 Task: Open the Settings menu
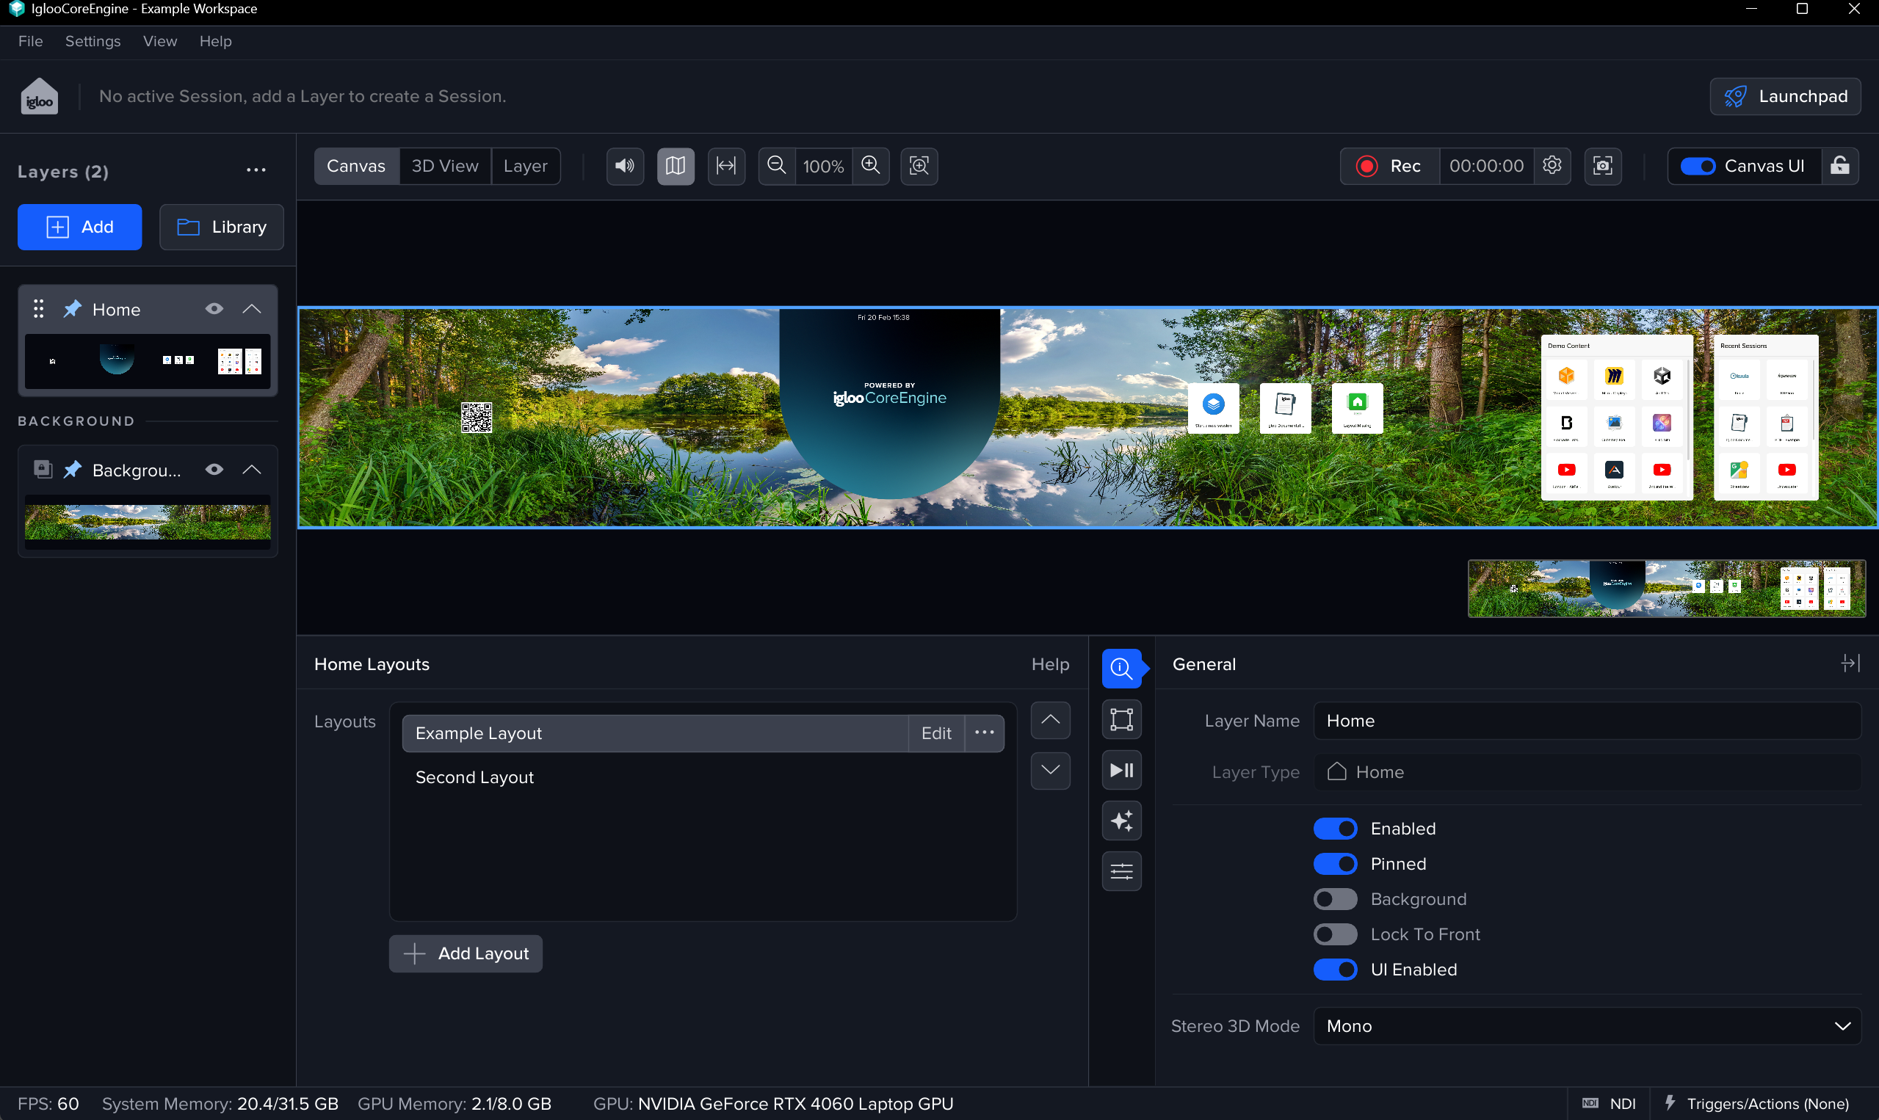(x=93, y=42)
